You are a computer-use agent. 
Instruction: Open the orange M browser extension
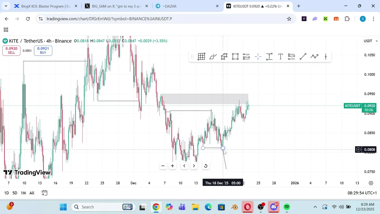tap(336, 19)
